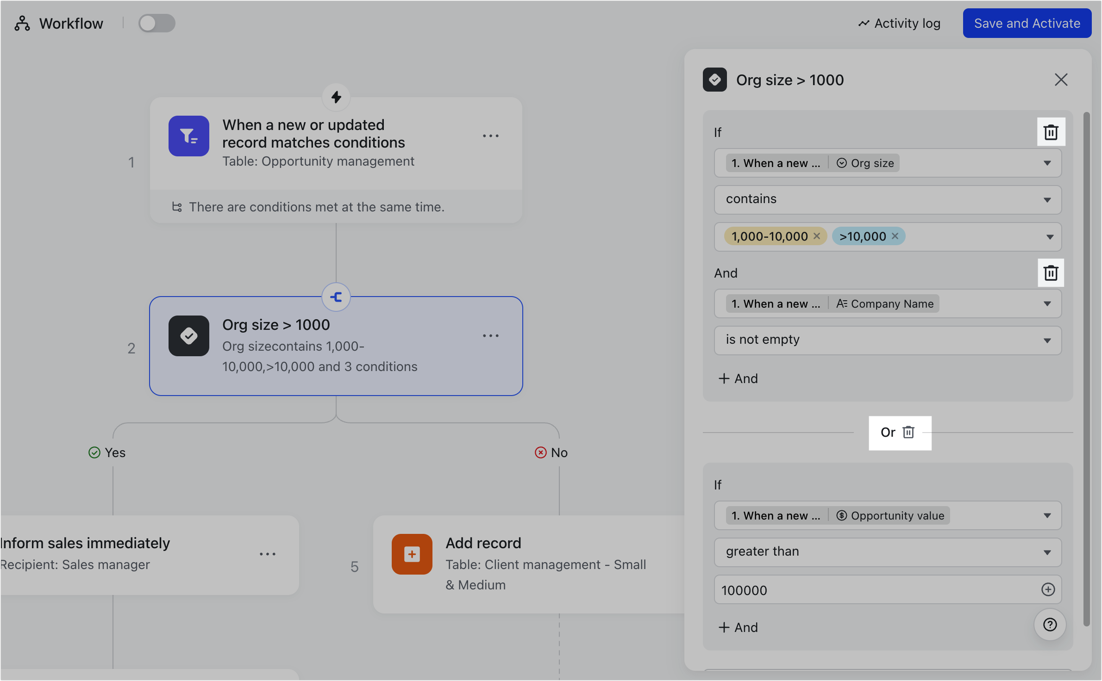Click the branch condition icon above the Org size node
The width and height of the screenshot is (1102, 681).
point(336,297)
